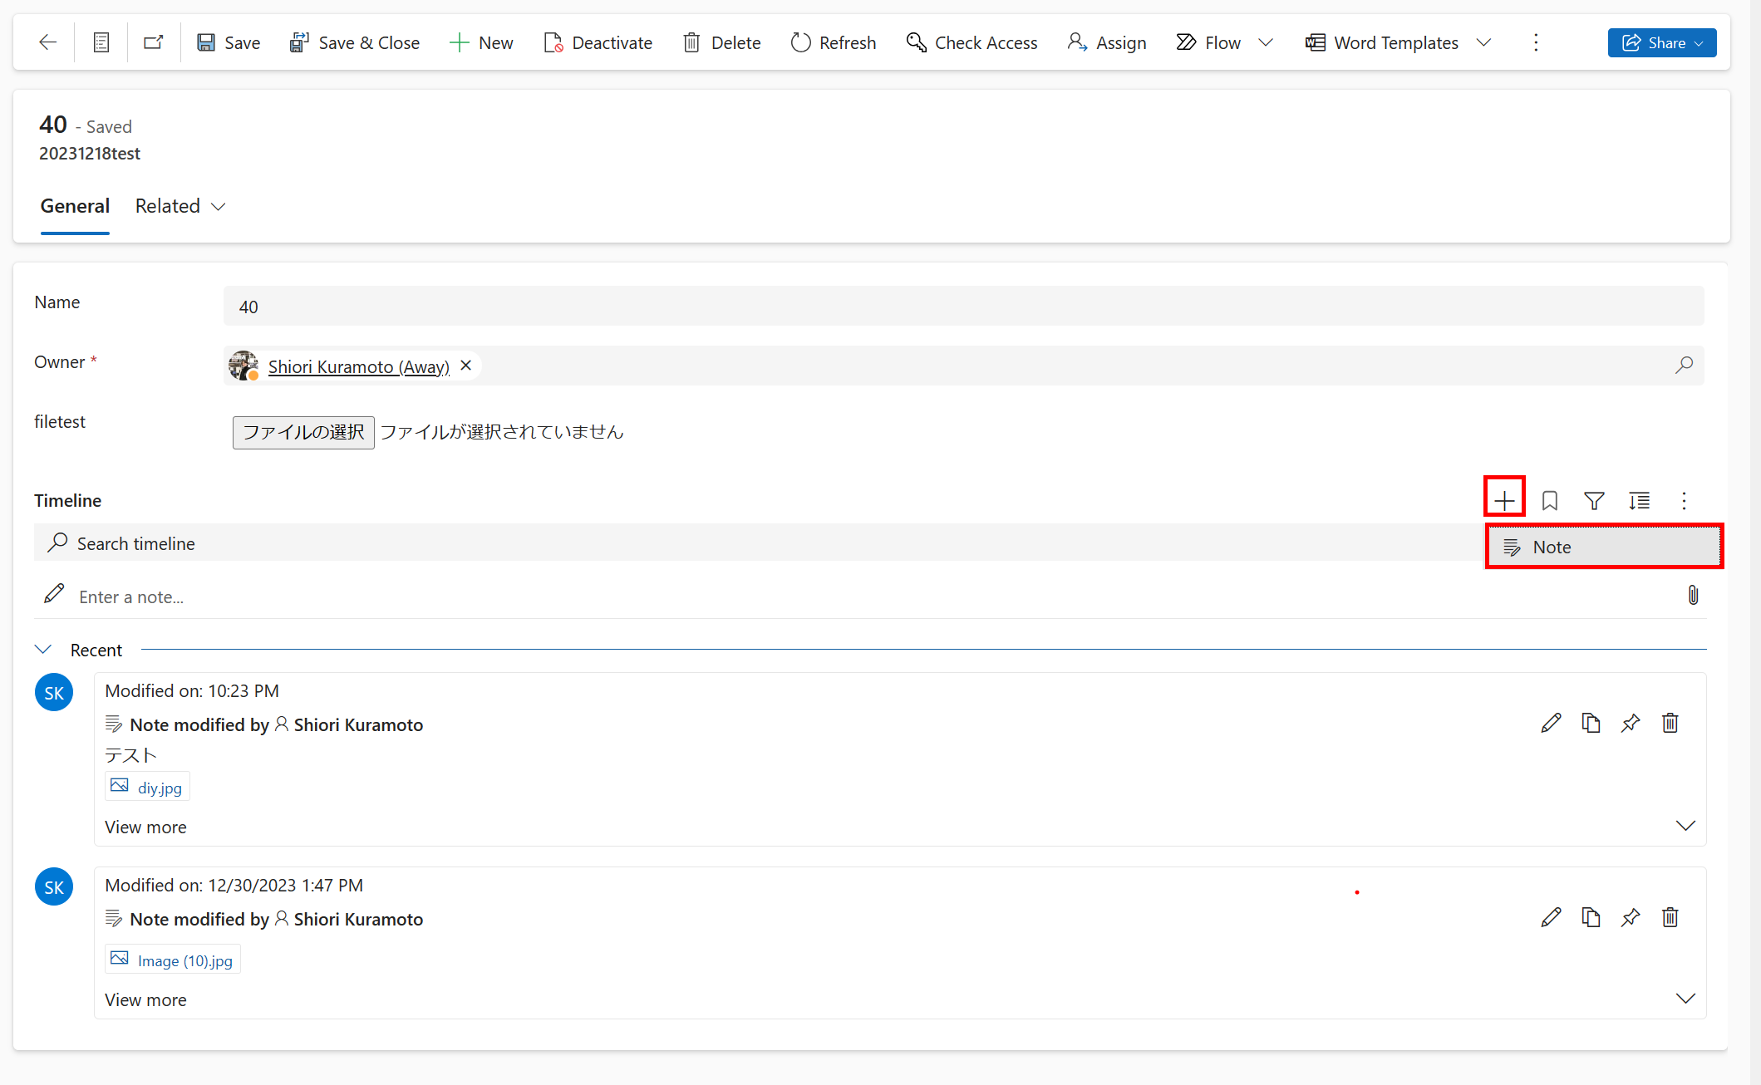Copy link of the Image (10).jpg note
Screen dimensions: 1761x1085
[x=1591, y=917]
